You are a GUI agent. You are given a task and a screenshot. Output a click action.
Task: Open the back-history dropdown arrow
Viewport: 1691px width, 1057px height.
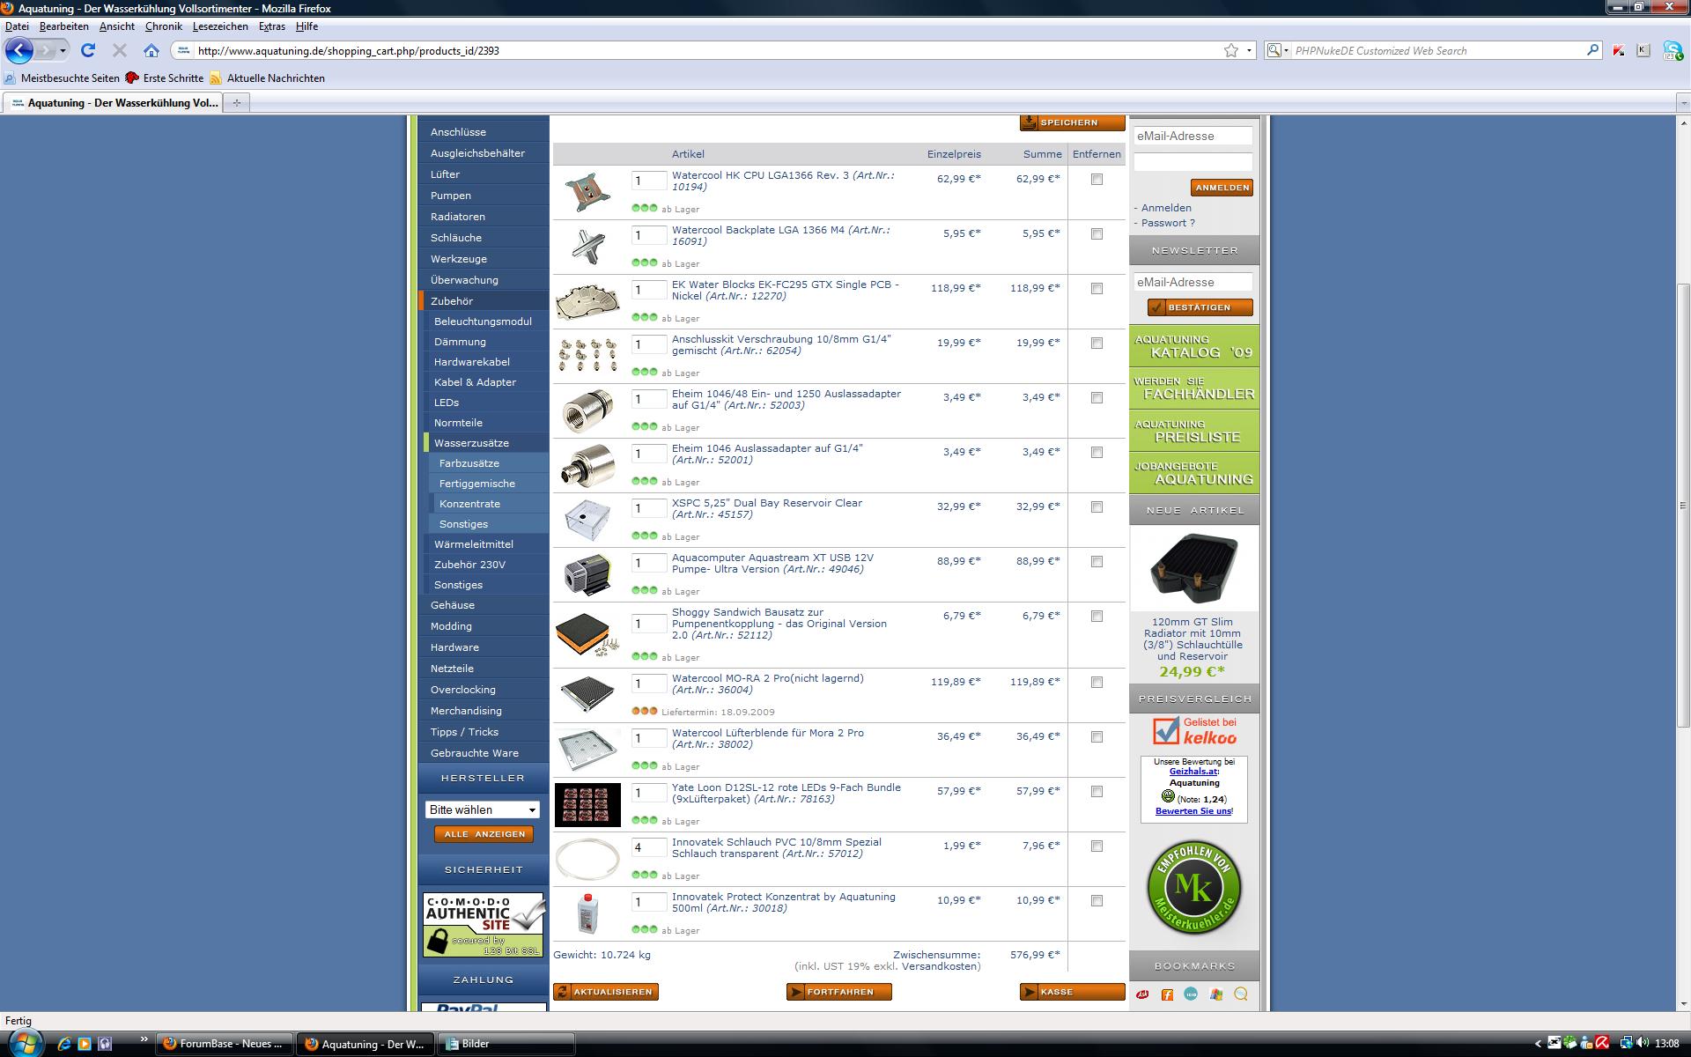[63, 50]
